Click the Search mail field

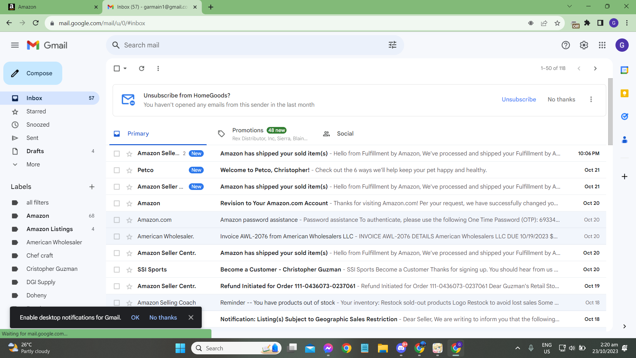pyautogui.click(x=255, y=45)
